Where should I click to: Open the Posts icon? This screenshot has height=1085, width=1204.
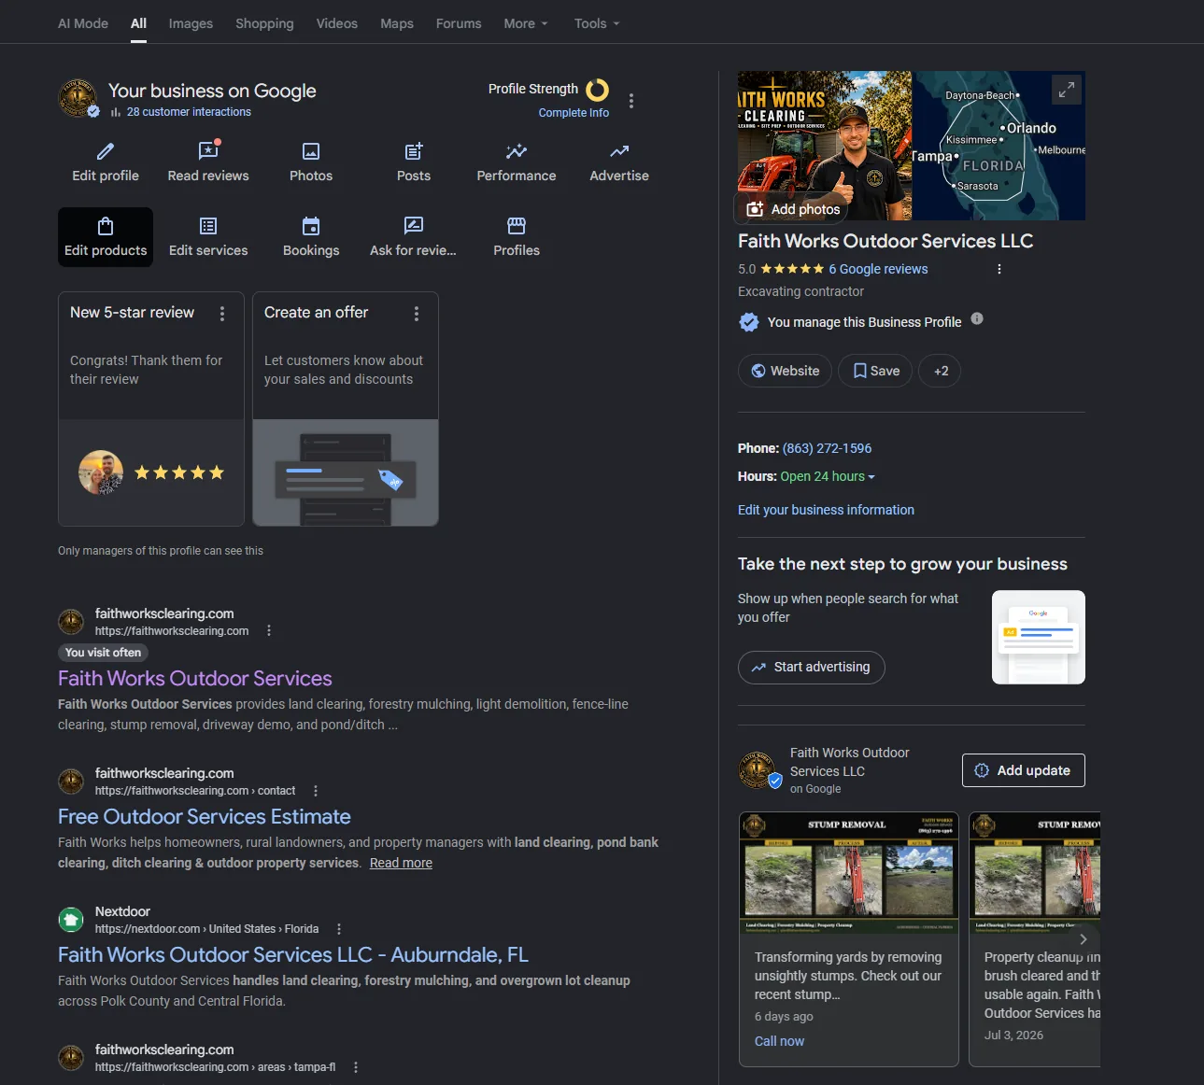click(x=414, y=151)
